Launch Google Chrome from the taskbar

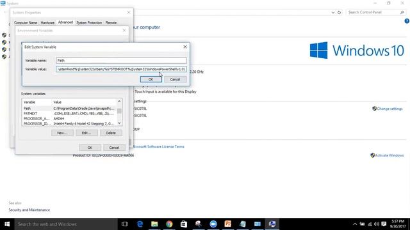click(x=169, y=224)
